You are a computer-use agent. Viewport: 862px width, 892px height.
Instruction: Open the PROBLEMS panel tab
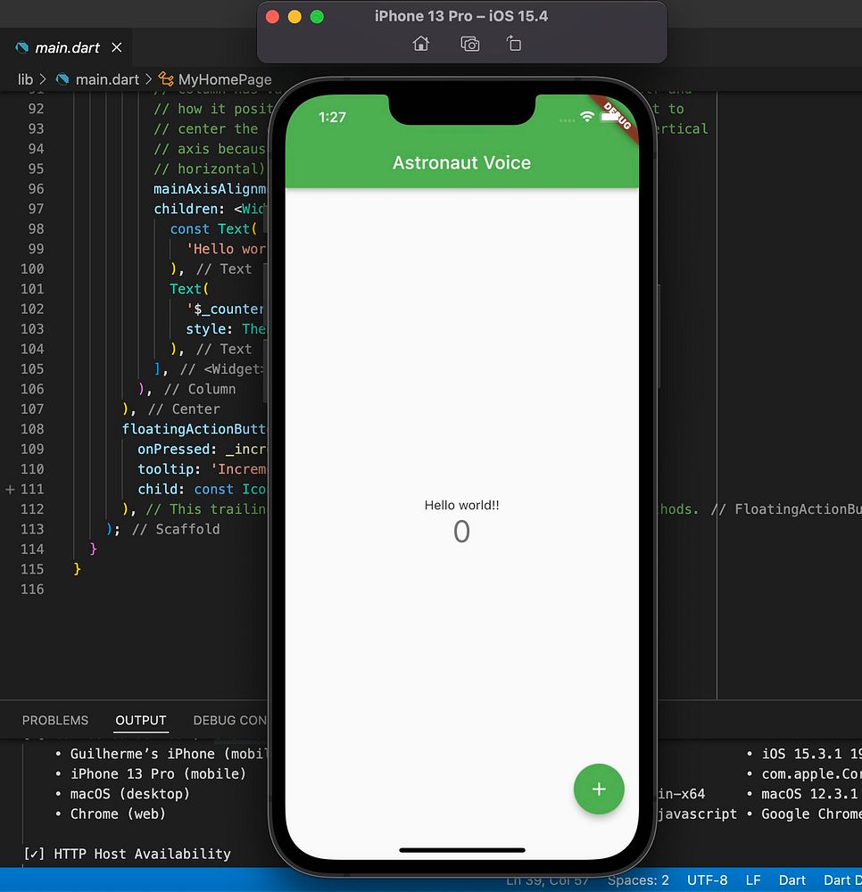coord(55,720)
